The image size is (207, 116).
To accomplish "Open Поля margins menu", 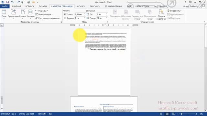I will (4, 15).
